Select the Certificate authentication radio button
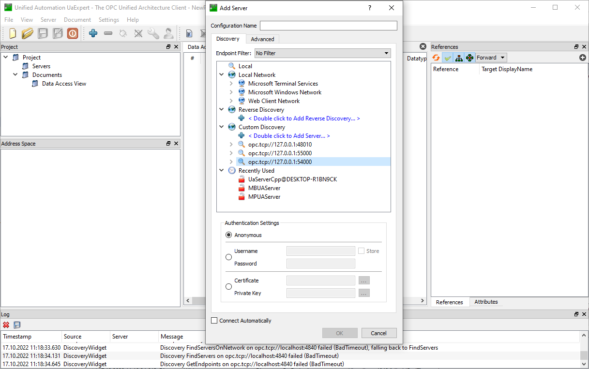The height and width of the screenshot is (369, 589). 229,287
